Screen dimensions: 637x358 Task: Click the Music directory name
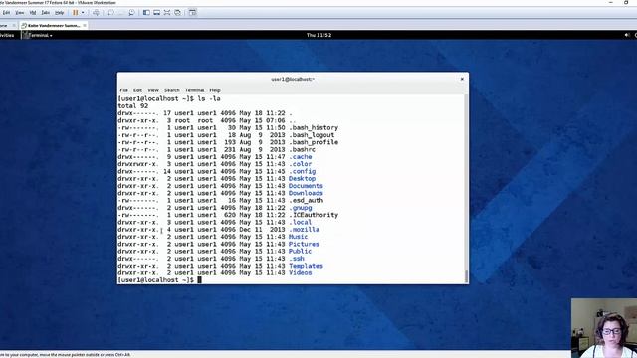299,237
